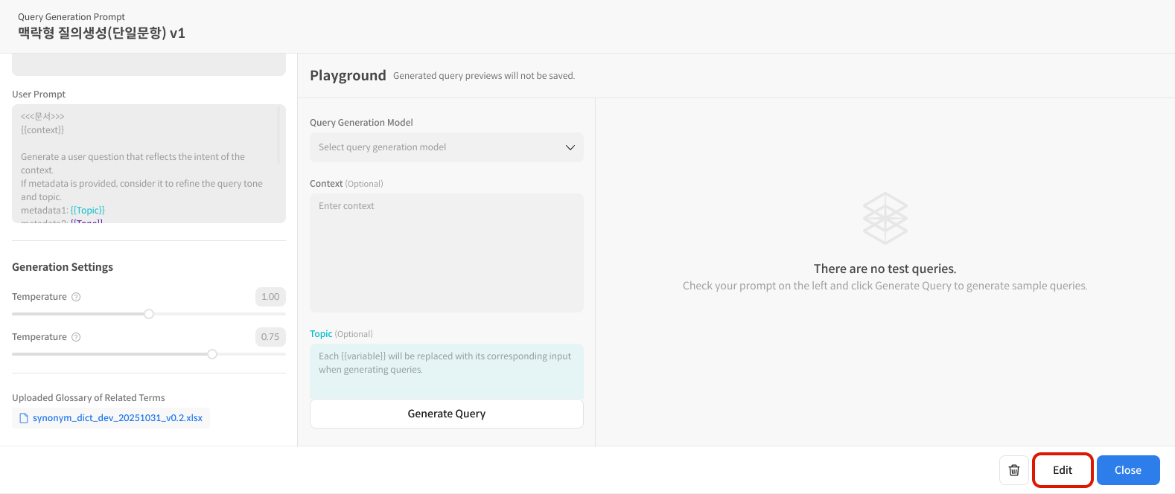Click the stacked layers empty-state icon
The width and height of the screenshot is (1175, 494).
[x=885, y=218]
